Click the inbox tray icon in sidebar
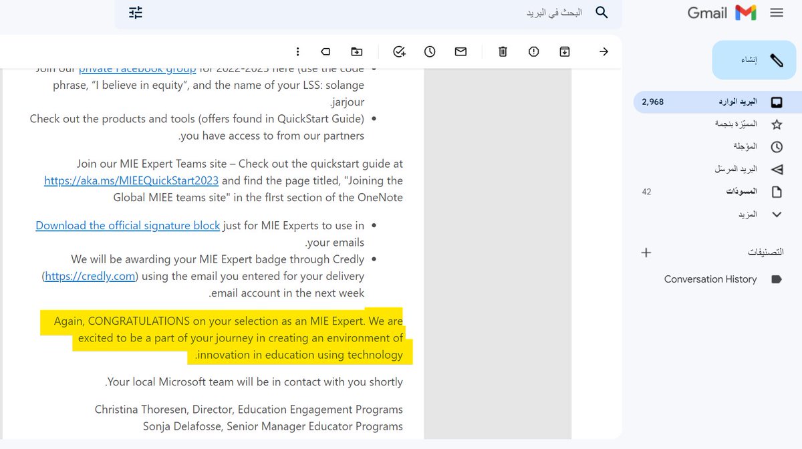 click(x=777, y=102)
